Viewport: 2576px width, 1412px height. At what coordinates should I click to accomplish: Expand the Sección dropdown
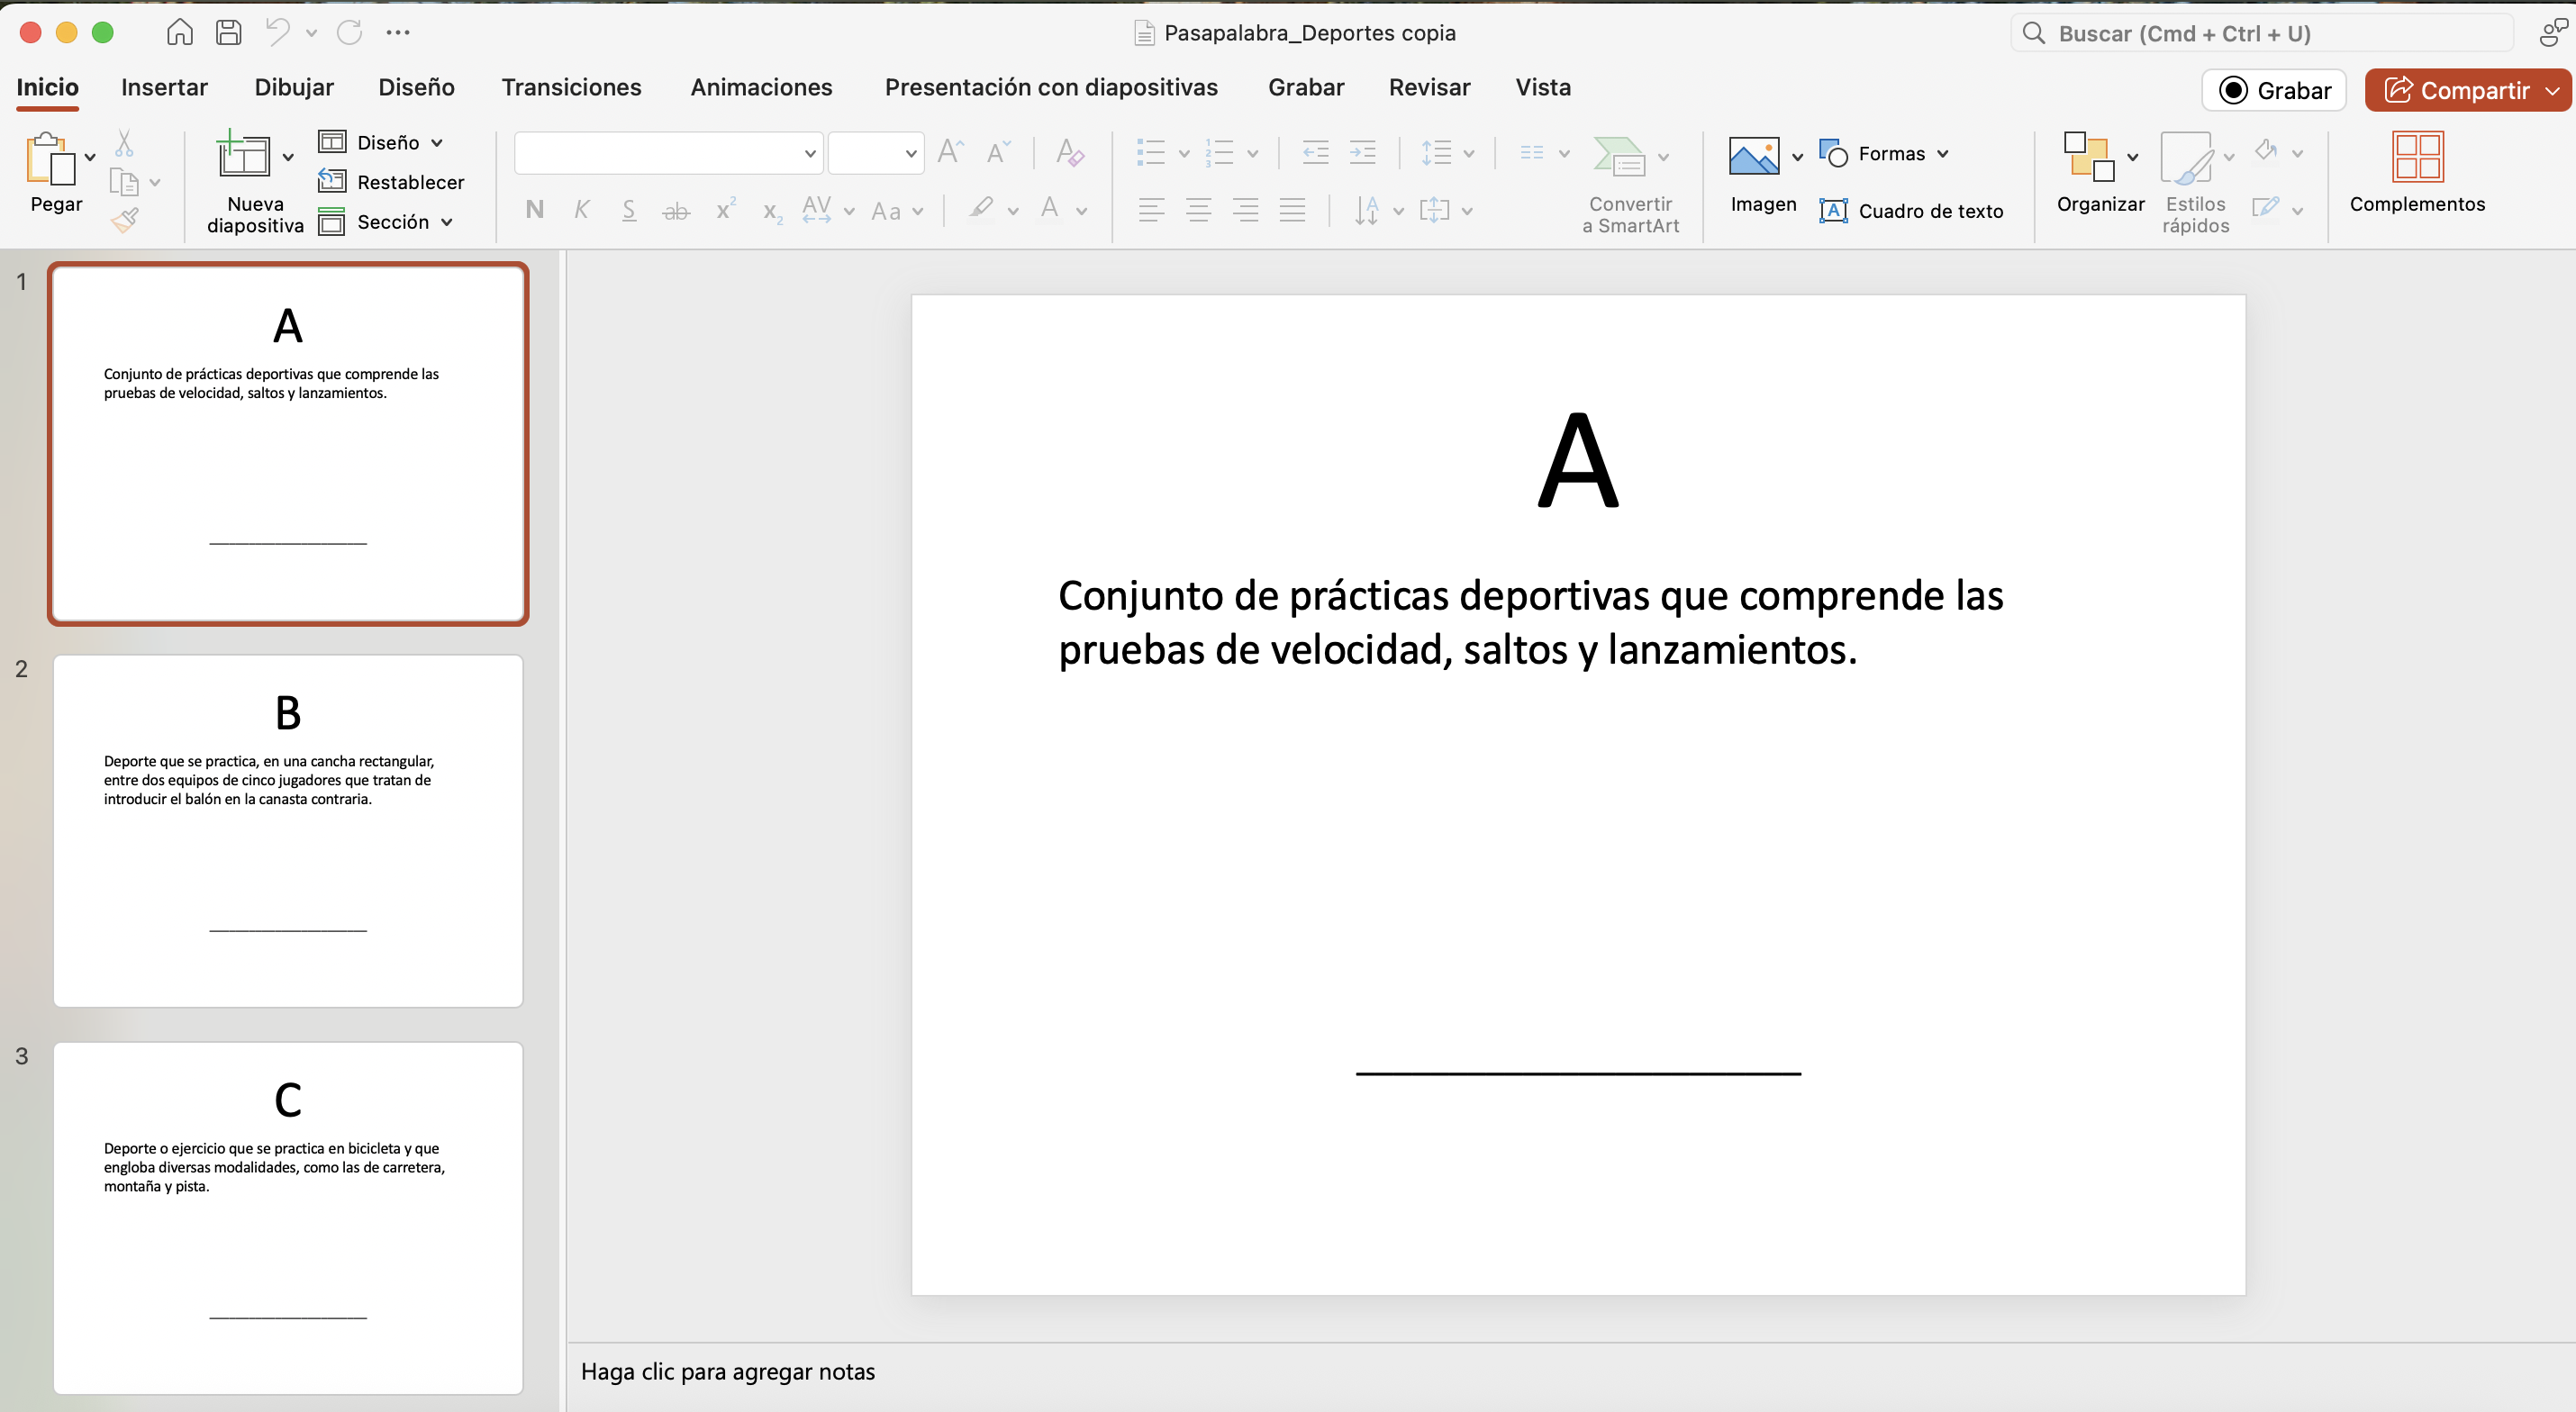[447, 222]
